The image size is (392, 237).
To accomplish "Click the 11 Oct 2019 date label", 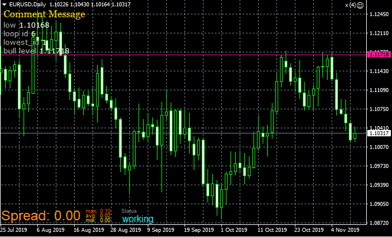I will pos(272,230).
